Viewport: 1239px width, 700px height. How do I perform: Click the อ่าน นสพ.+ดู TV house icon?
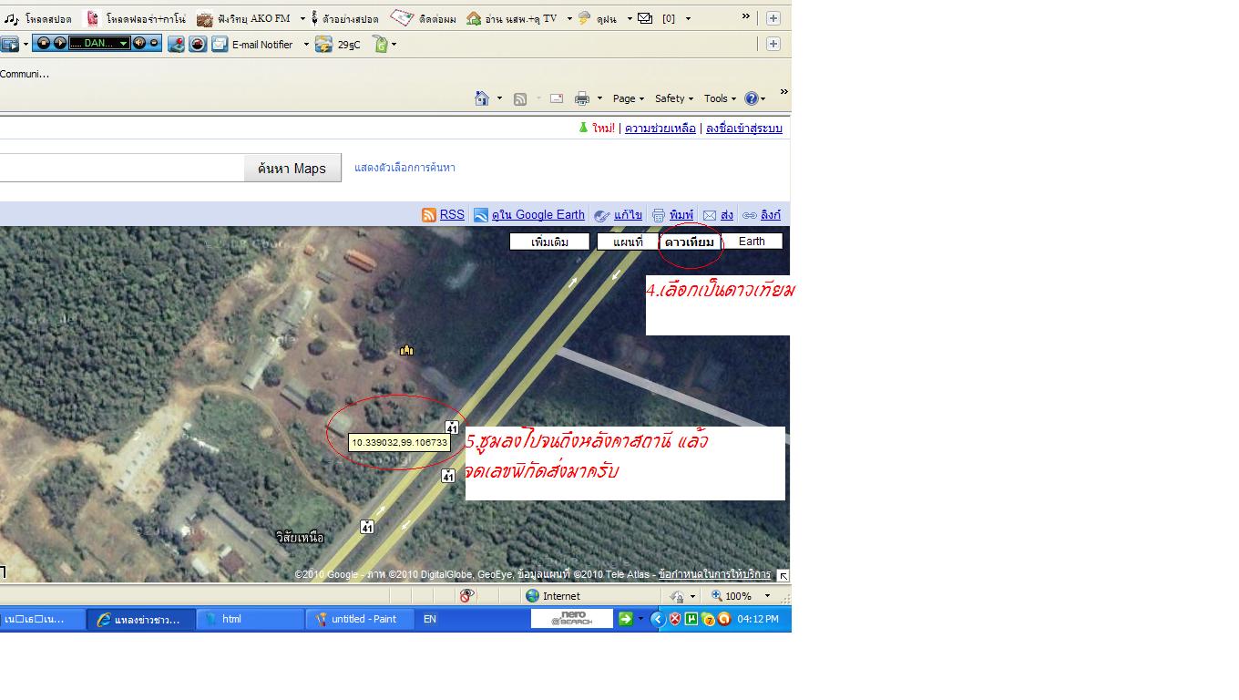474,18
